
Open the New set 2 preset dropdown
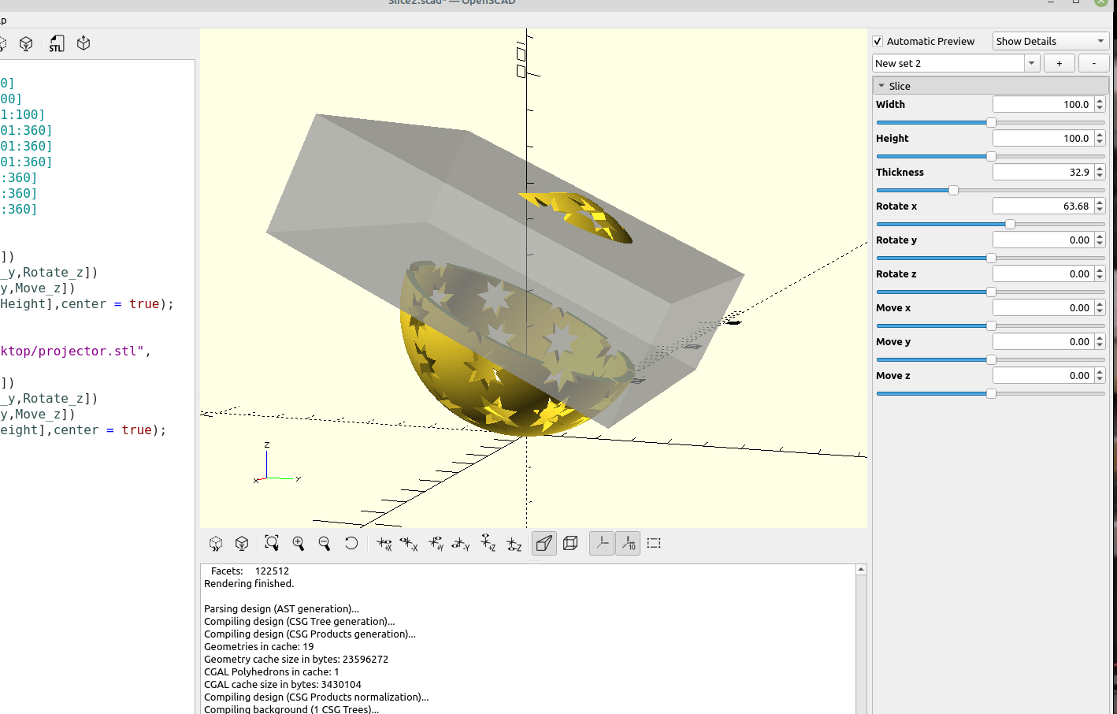coord(1031,63)
